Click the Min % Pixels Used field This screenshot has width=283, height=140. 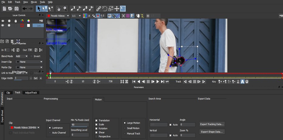[80, 125]
